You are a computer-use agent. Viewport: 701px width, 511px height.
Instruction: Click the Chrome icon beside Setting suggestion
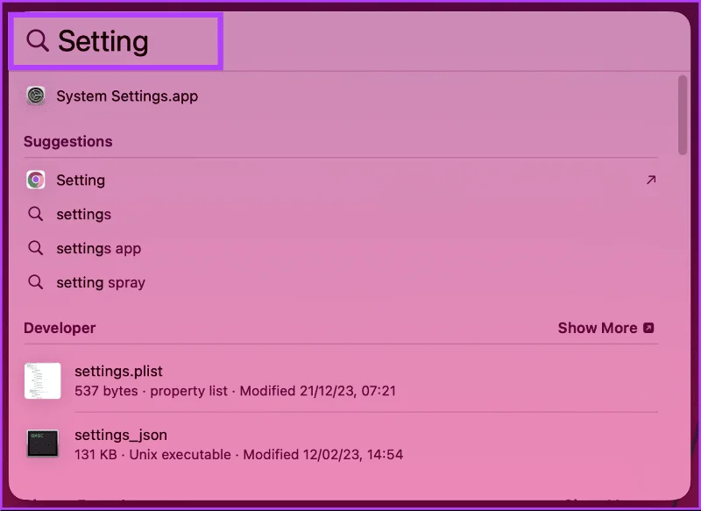(x=36, y=180)
